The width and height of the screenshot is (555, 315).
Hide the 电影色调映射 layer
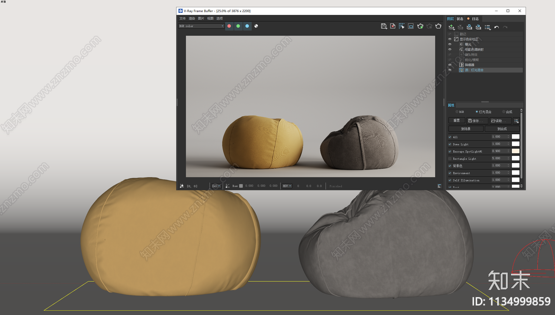(450, 49)
